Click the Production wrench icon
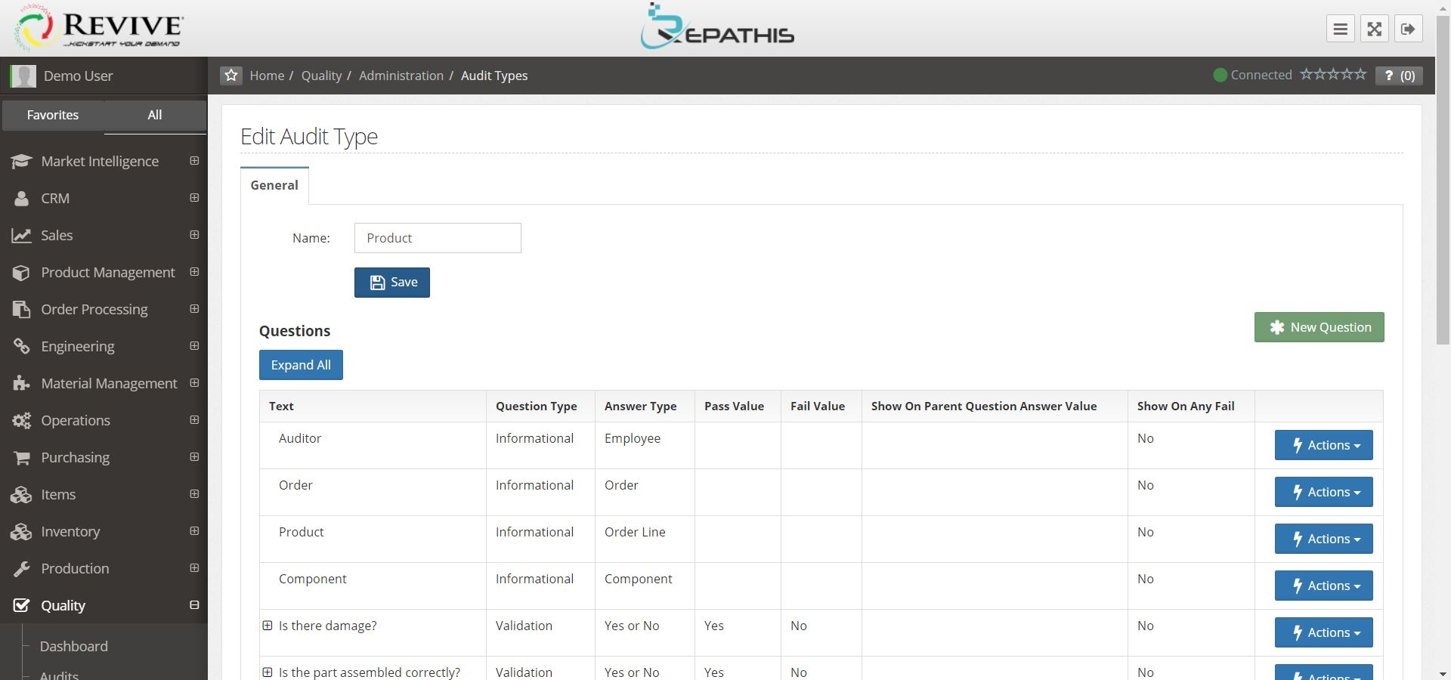 (x=21, y=568)
